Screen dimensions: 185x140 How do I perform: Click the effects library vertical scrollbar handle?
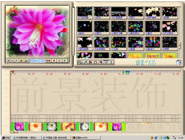pos(180,45)
